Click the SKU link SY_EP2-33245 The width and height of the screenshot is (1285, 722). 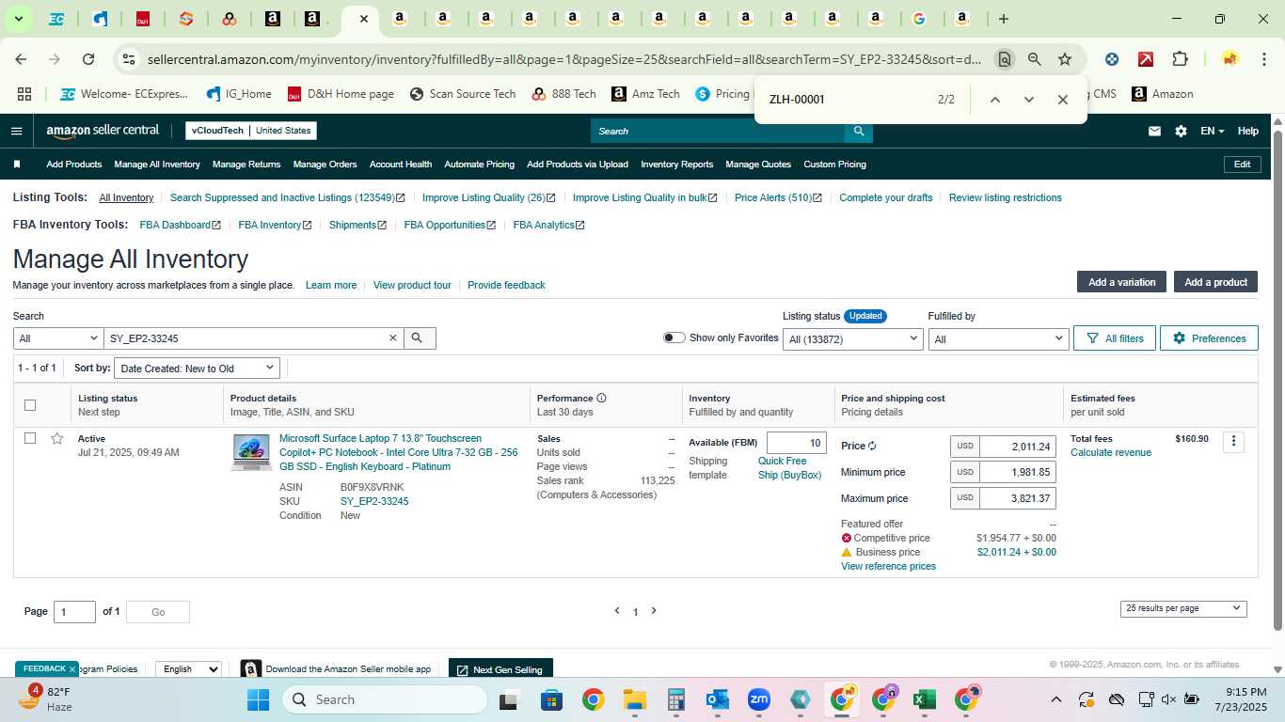(x=374, y=501)
